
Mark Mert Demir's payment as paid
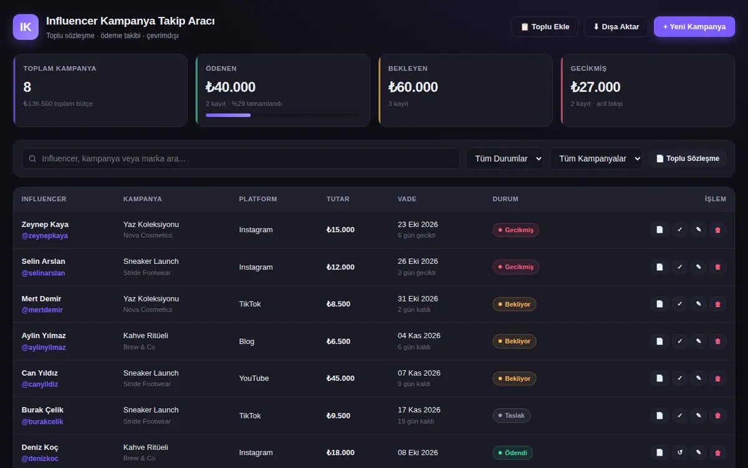tap(679, 304)
